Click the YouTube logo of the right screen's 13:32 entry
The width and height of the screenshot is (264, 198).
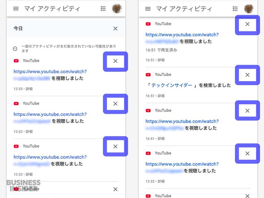(x=148, y=153)
